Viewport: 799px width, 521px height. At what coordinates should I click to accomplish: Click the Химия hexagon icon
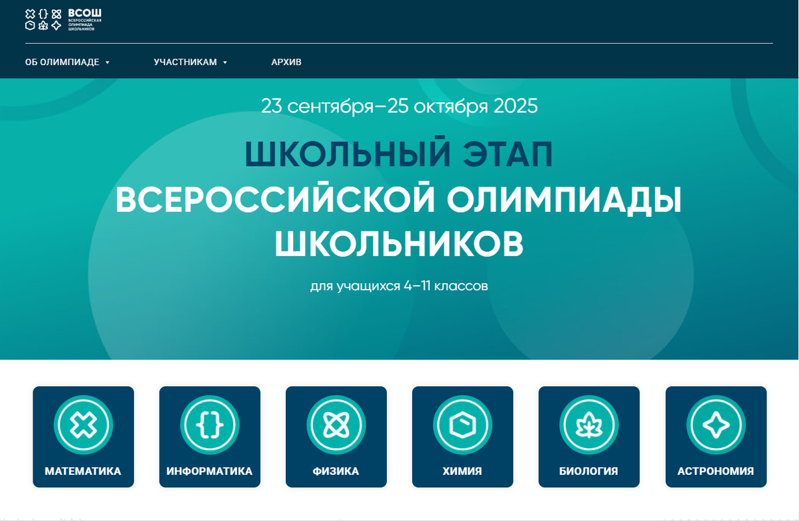[462, 426]
